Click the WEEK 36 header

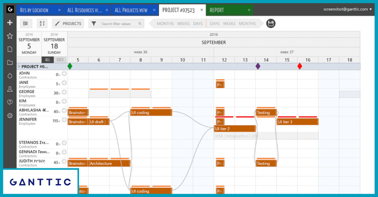click(141, 52)
